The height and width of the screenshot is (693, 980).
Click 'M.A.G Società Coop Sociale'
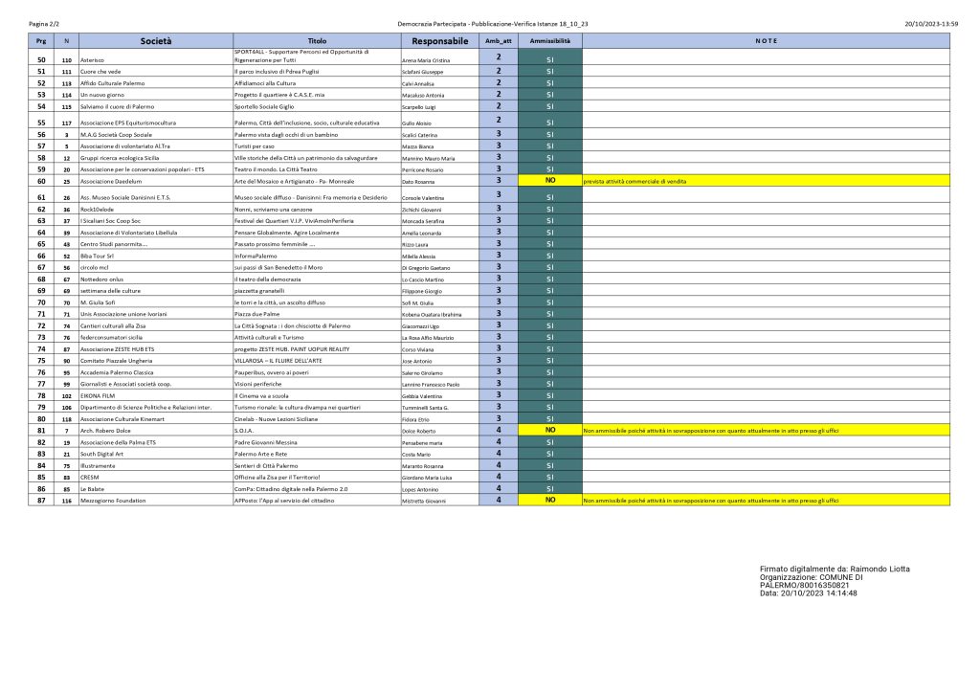point(156,134)
